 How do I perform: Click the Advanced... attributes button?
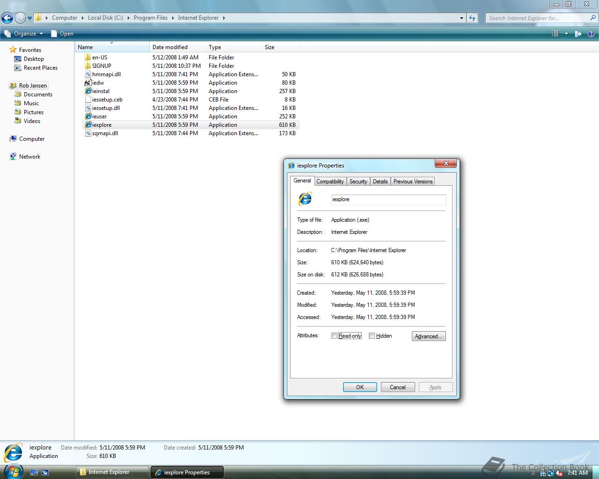(x=429, y=336)
